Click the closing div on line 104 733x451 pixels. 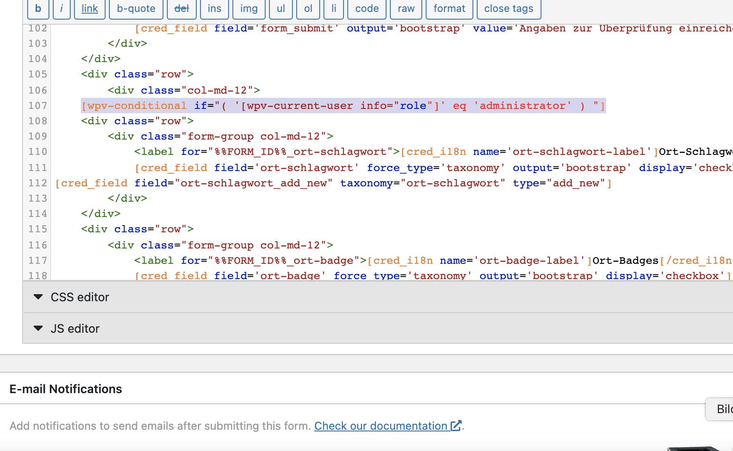click(x=101, y=59)
